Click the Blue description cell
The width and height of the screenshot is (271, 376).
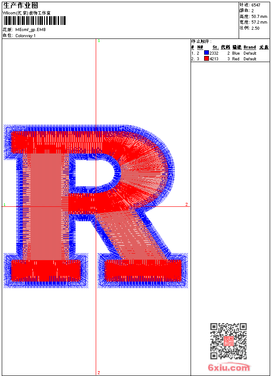point(236,53)
